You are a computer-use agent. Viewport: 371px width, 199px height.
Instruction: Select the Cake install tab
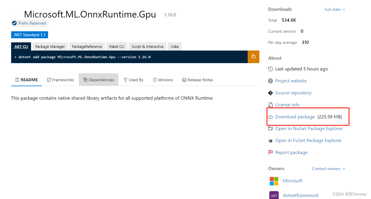click(x=175, y=46)
